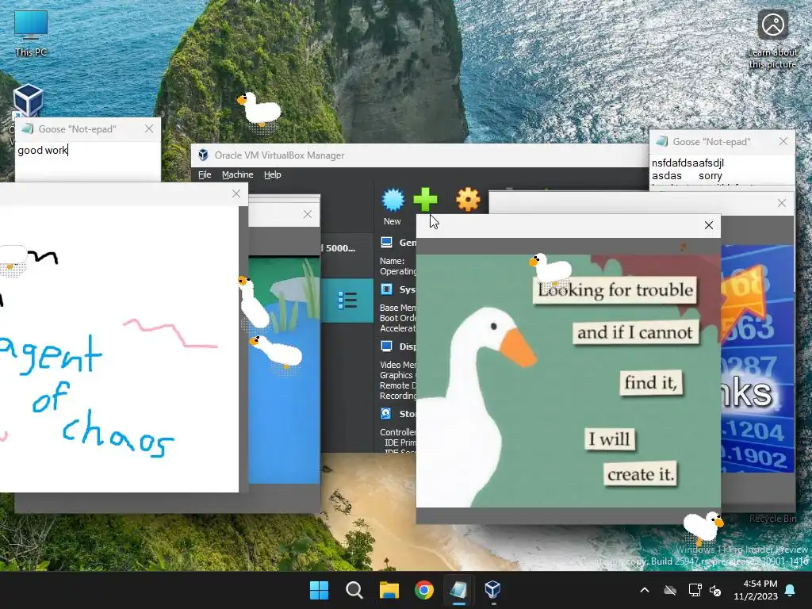Click the notepad icon in the right Not-epad title bar
This screenshot has height=609, width=812.
pos(662,141)
